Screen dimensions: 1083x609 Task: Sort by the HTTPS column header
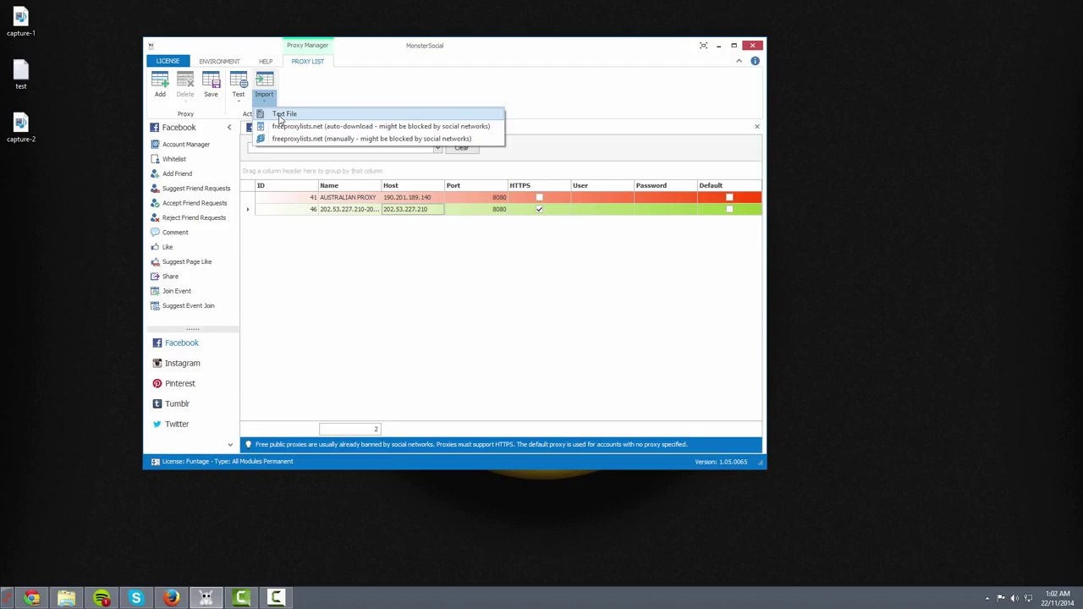pos(537,185)
